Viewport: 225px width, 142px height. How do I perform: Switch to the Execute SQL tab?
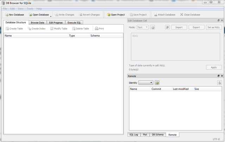point(74,23)
